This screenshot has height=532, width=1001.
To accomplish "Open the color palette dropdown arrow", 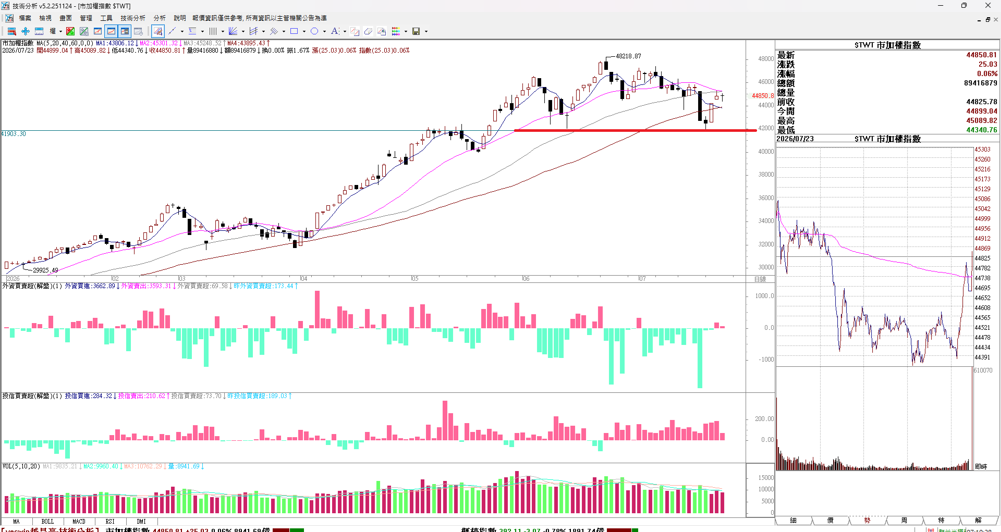I will coord(406,31).
